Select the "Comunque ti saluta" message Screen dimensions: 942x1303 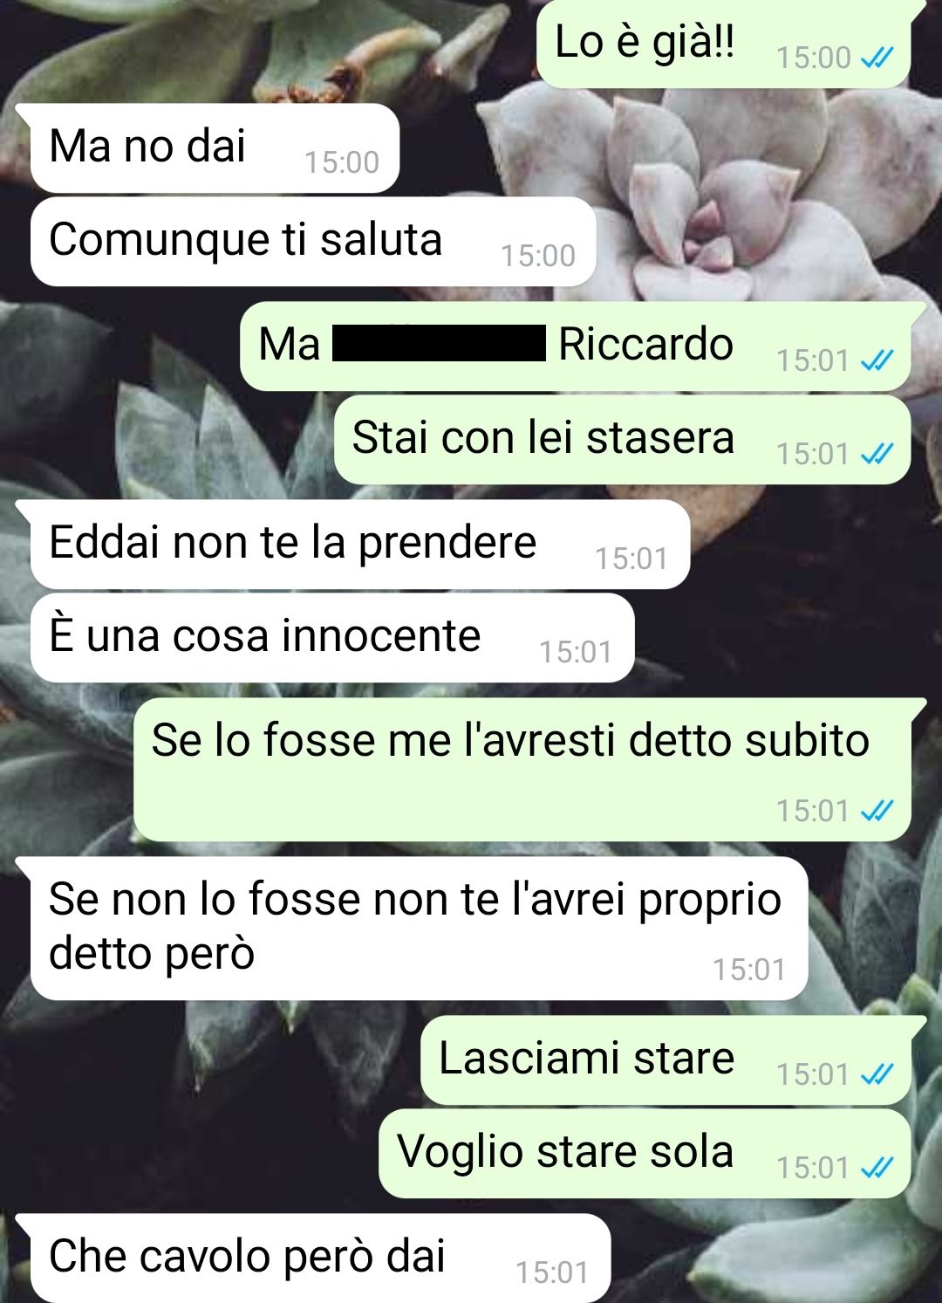[x=312, y=242]
